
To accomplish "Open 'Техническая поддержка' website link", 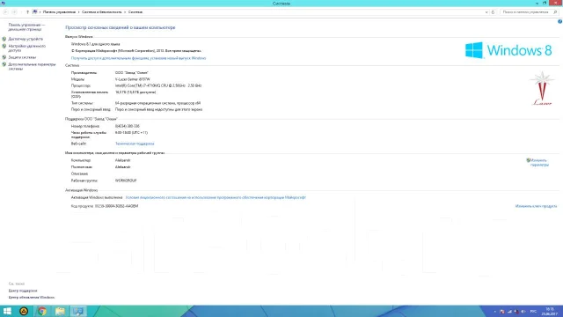I will (135, 144).
